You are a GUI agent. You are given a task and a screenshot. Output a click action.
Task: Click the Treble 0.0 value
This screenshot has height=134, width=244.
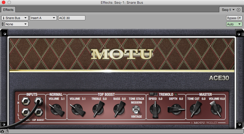pyautogui.click(x=105, y=99)
